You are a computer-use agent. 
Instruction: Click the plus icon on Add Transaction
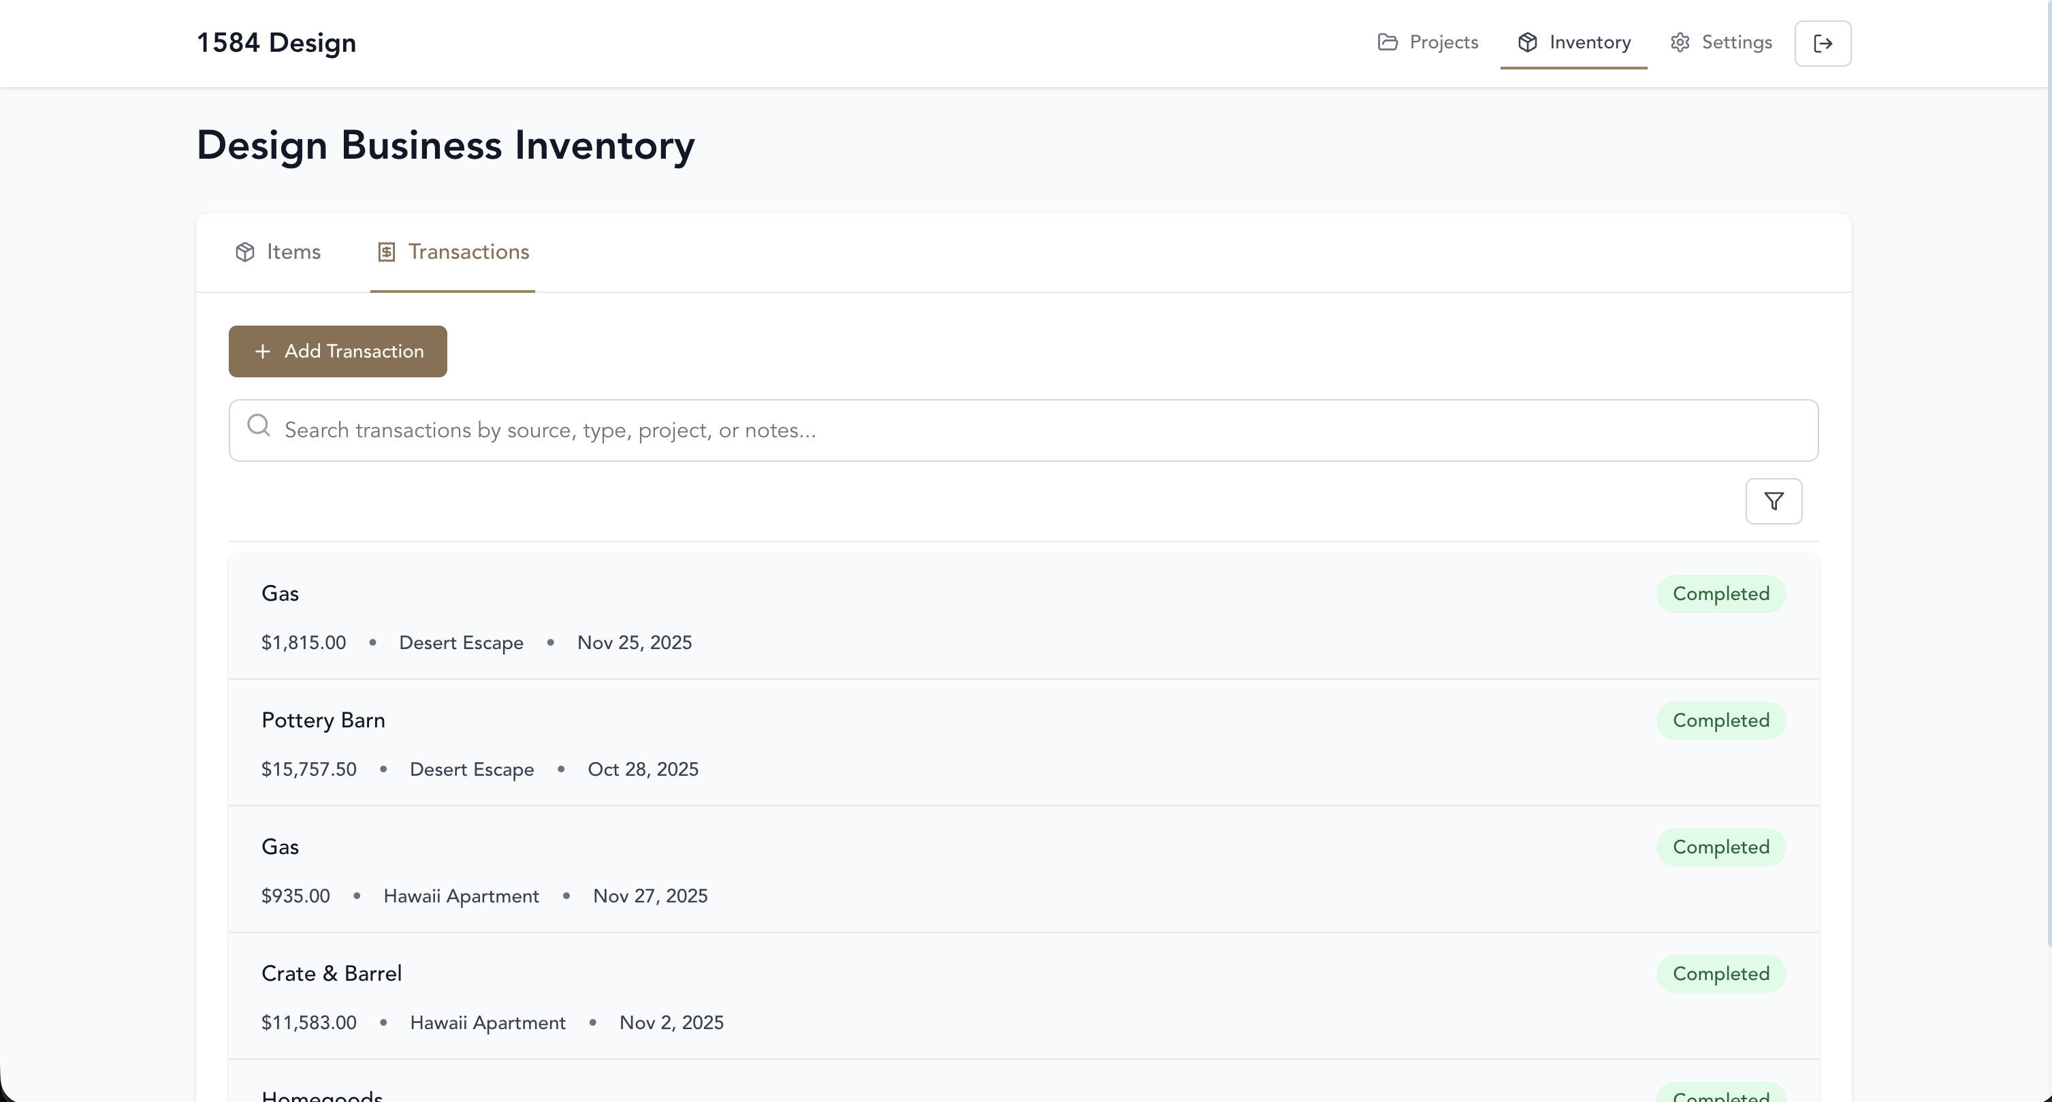point(263,351)
